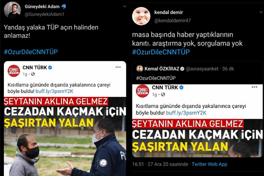Viewport: 264px width, 176px height.
Task: Click the CNN TÜRK logo in right post
Action: [143, 91]
